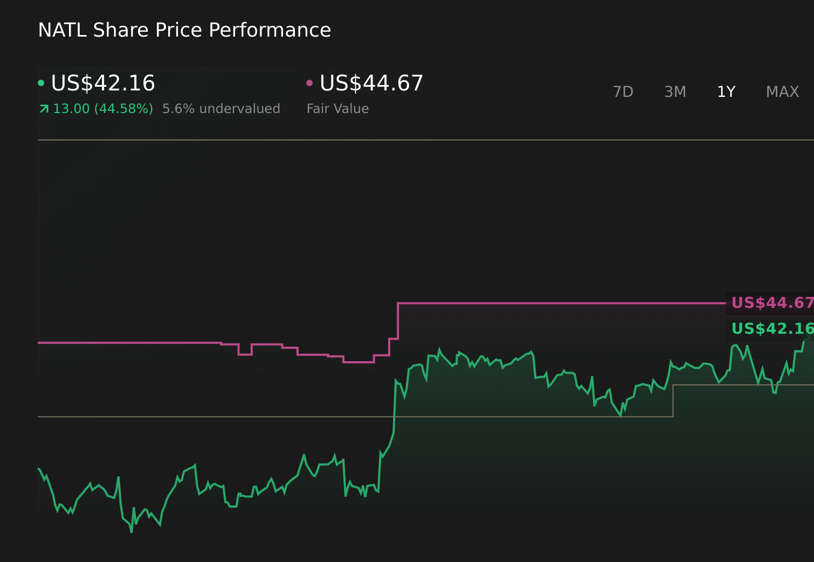814x562 pixels.
Task: Click the green shaded area under the price line
Action: pos(485,458)
